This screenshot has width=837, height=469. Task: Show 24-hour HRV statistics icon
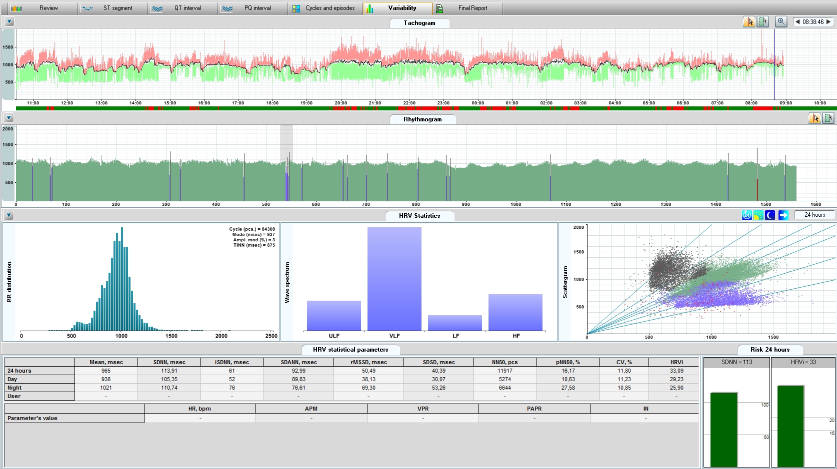[x=747, y=215]
